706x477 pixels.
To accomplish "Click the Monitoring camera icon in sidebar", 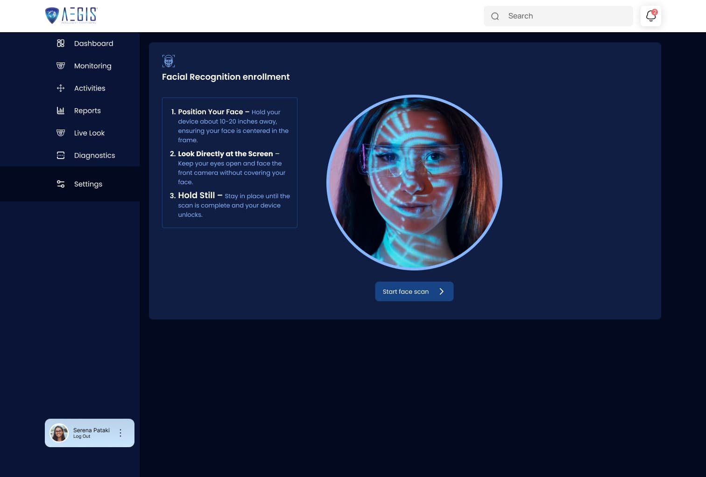I will tap(61, 66).
